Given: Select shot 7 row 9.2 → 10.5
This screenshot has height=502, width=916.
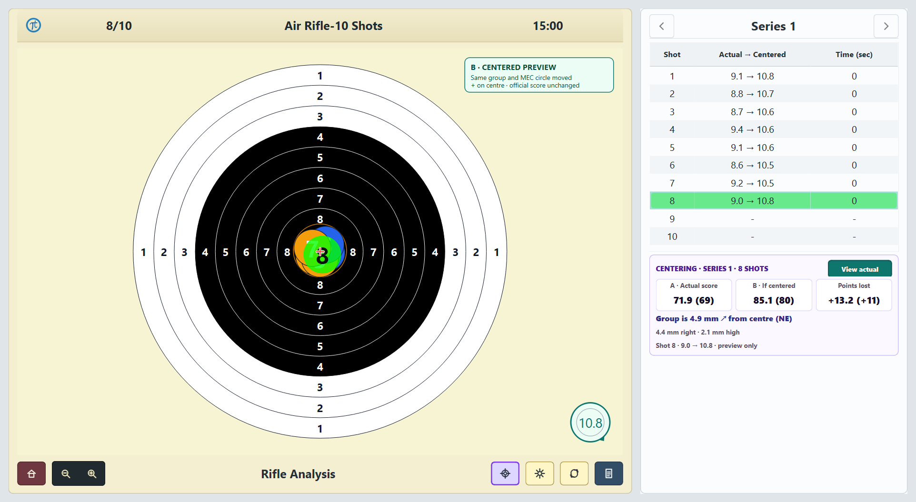Looking at the screenshot, I should 774,183.
